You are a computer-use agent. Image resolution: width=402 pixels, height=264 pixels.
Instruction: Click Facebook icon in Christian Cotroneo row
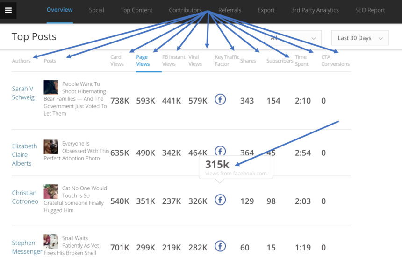pos(220,200)
